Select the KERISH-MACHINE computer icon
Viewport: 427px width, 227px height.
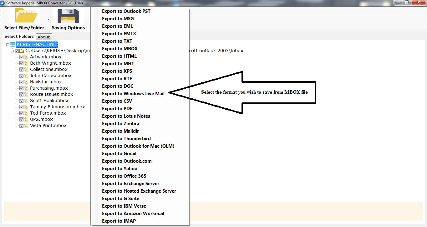[x=13, y=44]
